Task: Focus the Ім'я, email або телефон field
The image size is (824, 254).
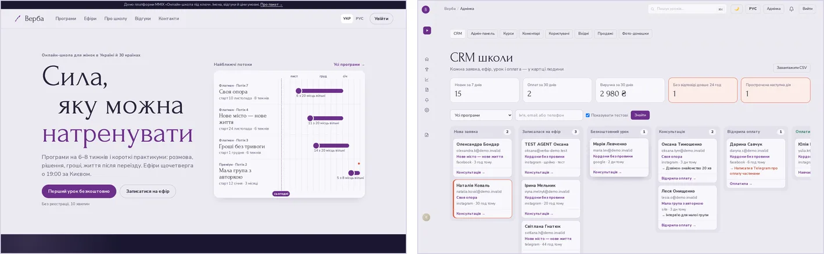Action: pyautogui.click(x=549, y=115)
